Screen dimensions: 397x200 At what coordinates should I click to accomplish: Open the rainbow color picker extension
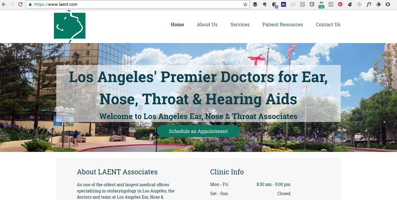click(x=378, y=4)
